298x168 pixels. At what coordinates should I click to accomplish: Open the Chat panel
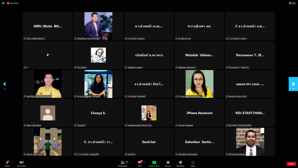pos(140,163)
